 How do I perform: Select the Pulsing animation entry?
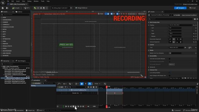click(x=43, y=86)
